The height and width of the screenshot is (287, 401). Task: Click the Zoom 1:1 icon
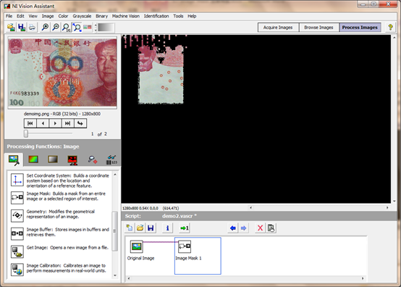coord(67,27)
